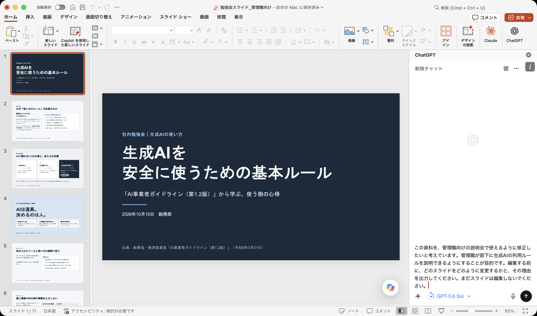537x316 pixels.
Task: Click the Arrange 整列 icon
Action: pyautogui.click(x=389, y=31)
